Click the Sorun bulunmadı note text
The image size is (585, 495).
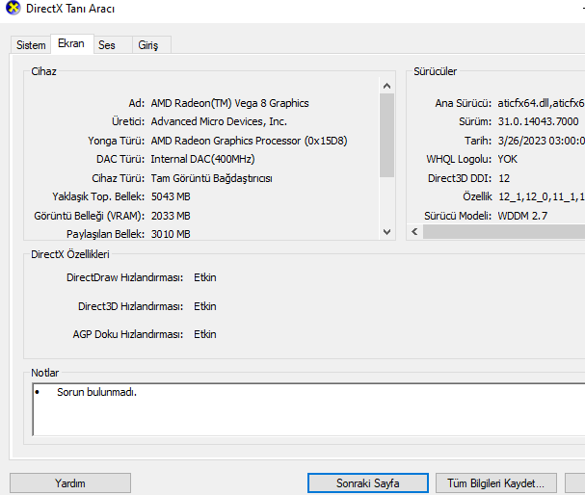click(x=96, y=392)
